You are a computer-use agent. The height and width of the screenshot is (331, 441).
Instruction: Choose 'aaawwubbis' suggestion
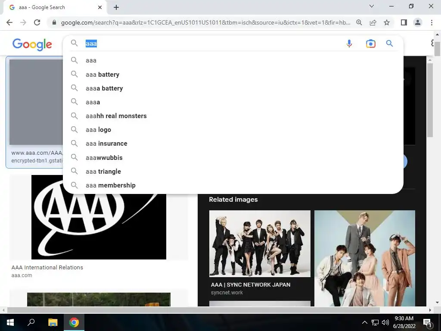[233, 157]
